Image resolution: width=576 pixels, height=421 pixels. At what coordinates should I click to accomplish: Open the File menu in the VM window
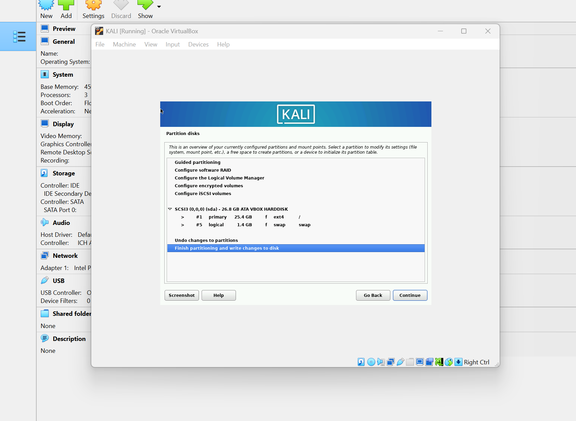pyautogui.click(x=100, y=44)
